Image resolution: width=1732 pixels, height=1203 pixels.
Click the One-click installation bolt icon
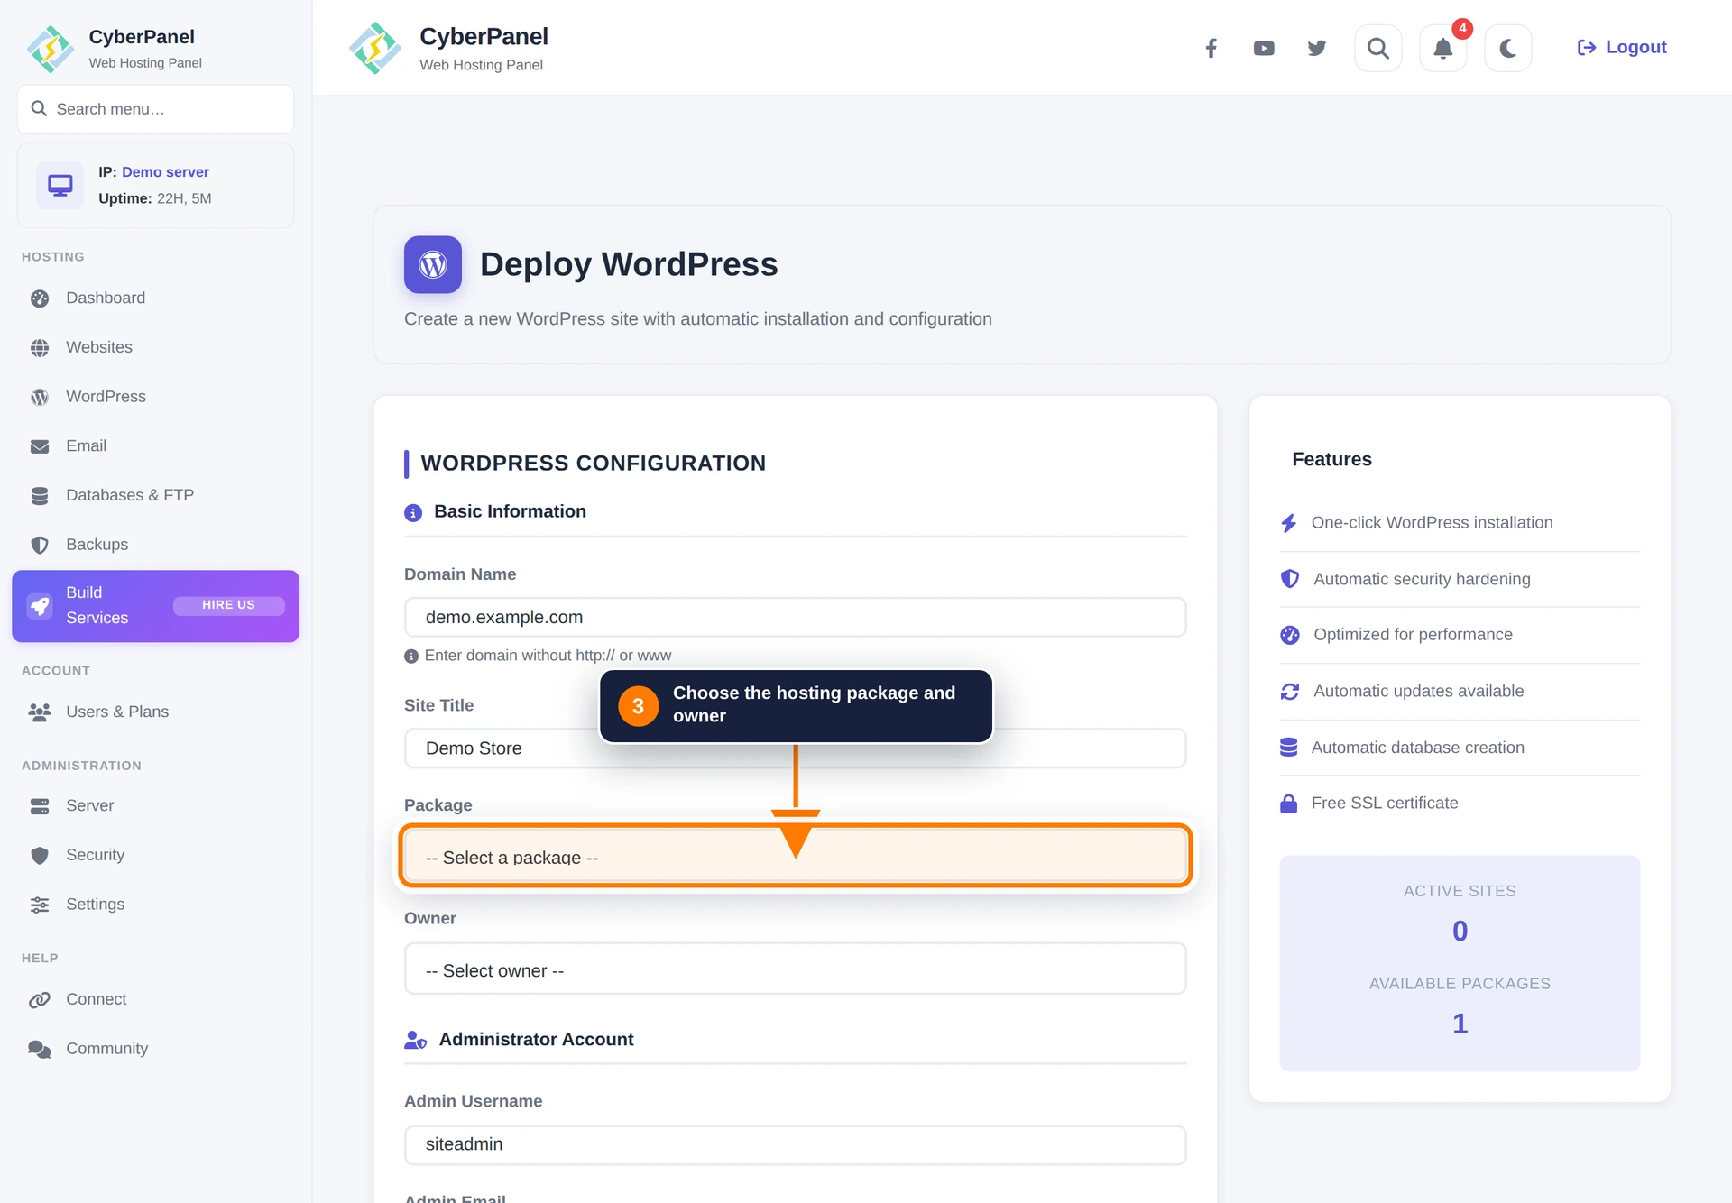[x=1289, y=523]
